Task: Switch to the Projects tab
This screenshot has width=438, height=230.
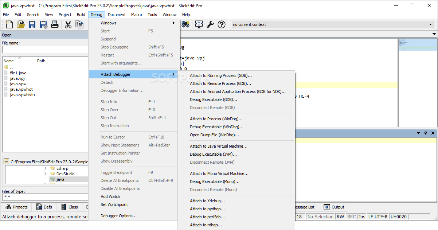Action: click(x=16, y=207)
